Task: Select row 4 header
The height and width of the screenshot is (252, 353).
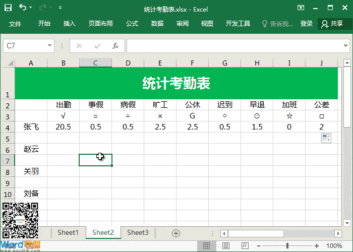Action: click(8, 128)
